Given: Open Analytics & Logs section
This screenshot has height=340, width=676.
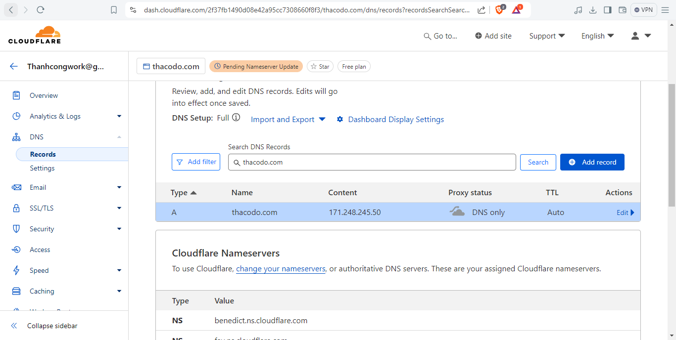Looking at the screenshot, I should pos(55,116).
